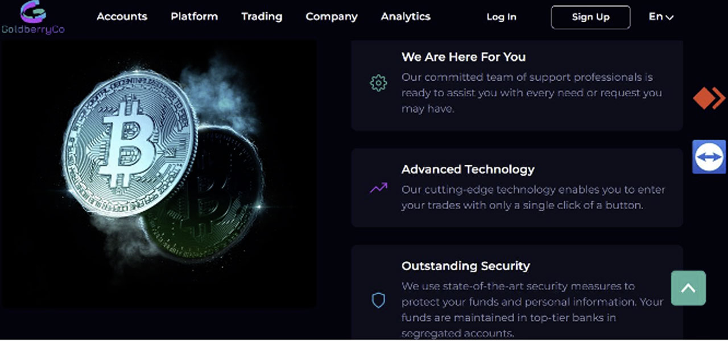The width and height of the screenshot is (728, 342).
Task: Open the Accounts menu
Action: [122, 17]
